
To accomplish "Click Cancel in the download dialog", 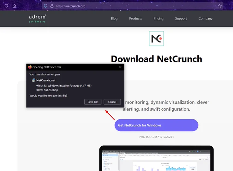I will (x=112, y=102).
